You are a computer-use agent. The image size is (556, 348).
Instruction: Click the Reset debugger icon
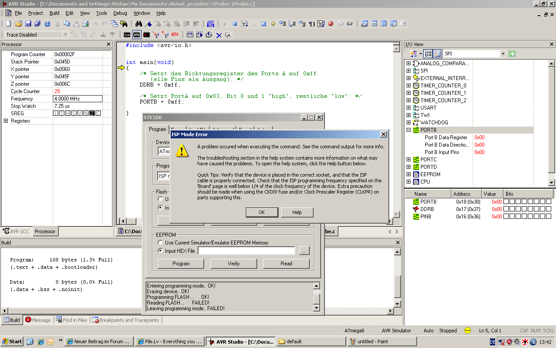coord(264,24)
